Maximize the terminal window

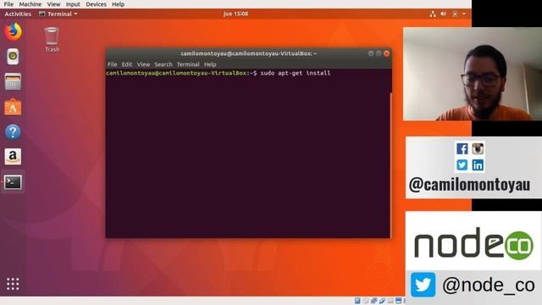click(x=379, y=53)
